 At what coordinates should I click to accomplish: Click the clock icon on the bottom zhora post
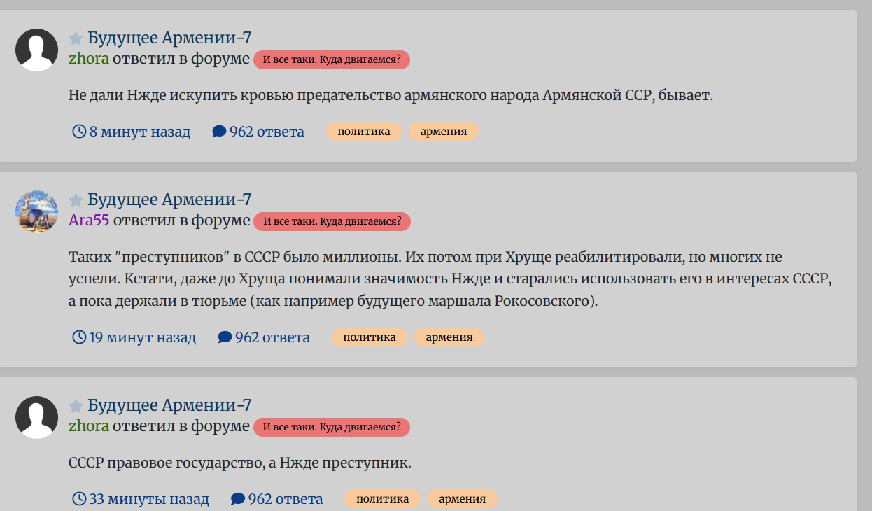[78, 498]
